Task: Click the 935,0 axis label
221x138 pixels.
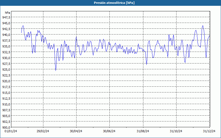Action: pyautogui.click(x=6, y=46)
